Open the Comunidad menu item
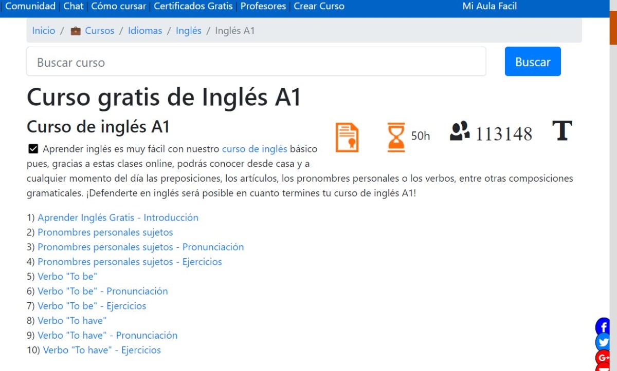The image size is (617, 371). pos(30,6)
